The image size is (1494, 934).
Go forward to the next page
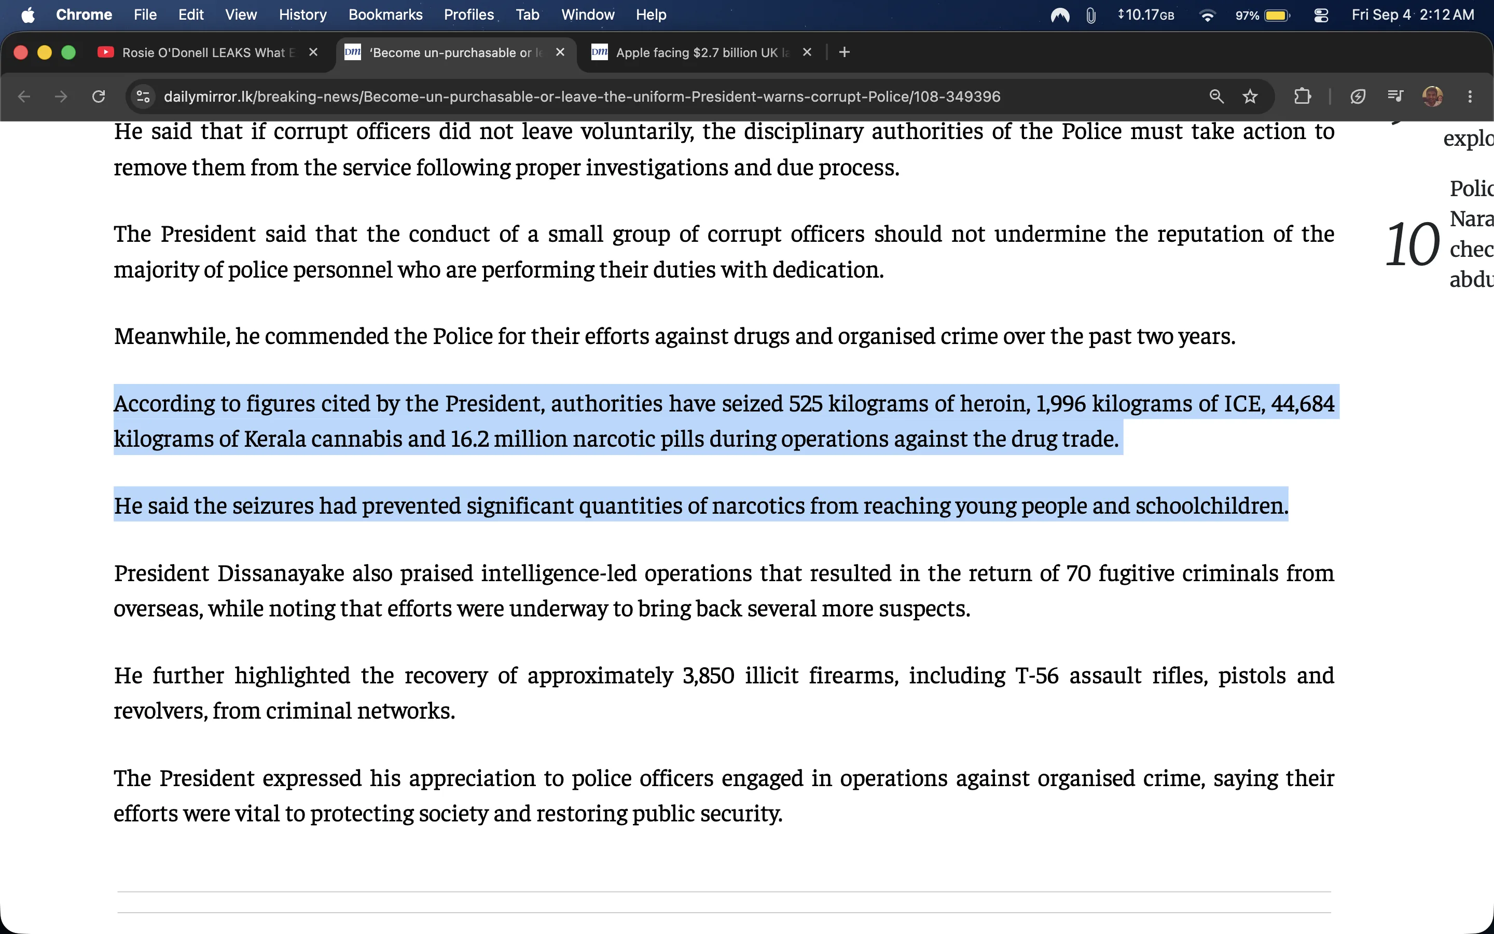(x=61, y=97)
